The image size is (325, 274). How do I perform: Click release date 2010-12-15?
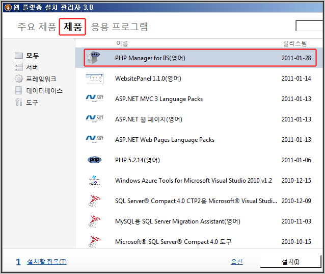pos(296,181)
